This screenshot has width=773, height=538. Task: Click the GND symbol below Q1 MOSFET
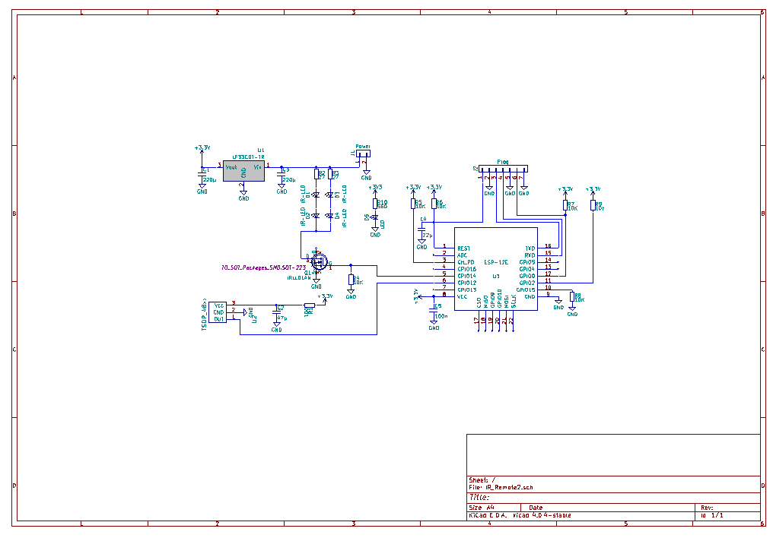pyautogui.click(x=316, y=283)
